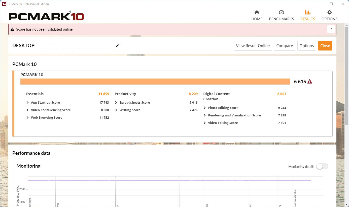The image size is (349, 207).
Task: Click the Digital Content Creation heading
Action: coord(216,96)
